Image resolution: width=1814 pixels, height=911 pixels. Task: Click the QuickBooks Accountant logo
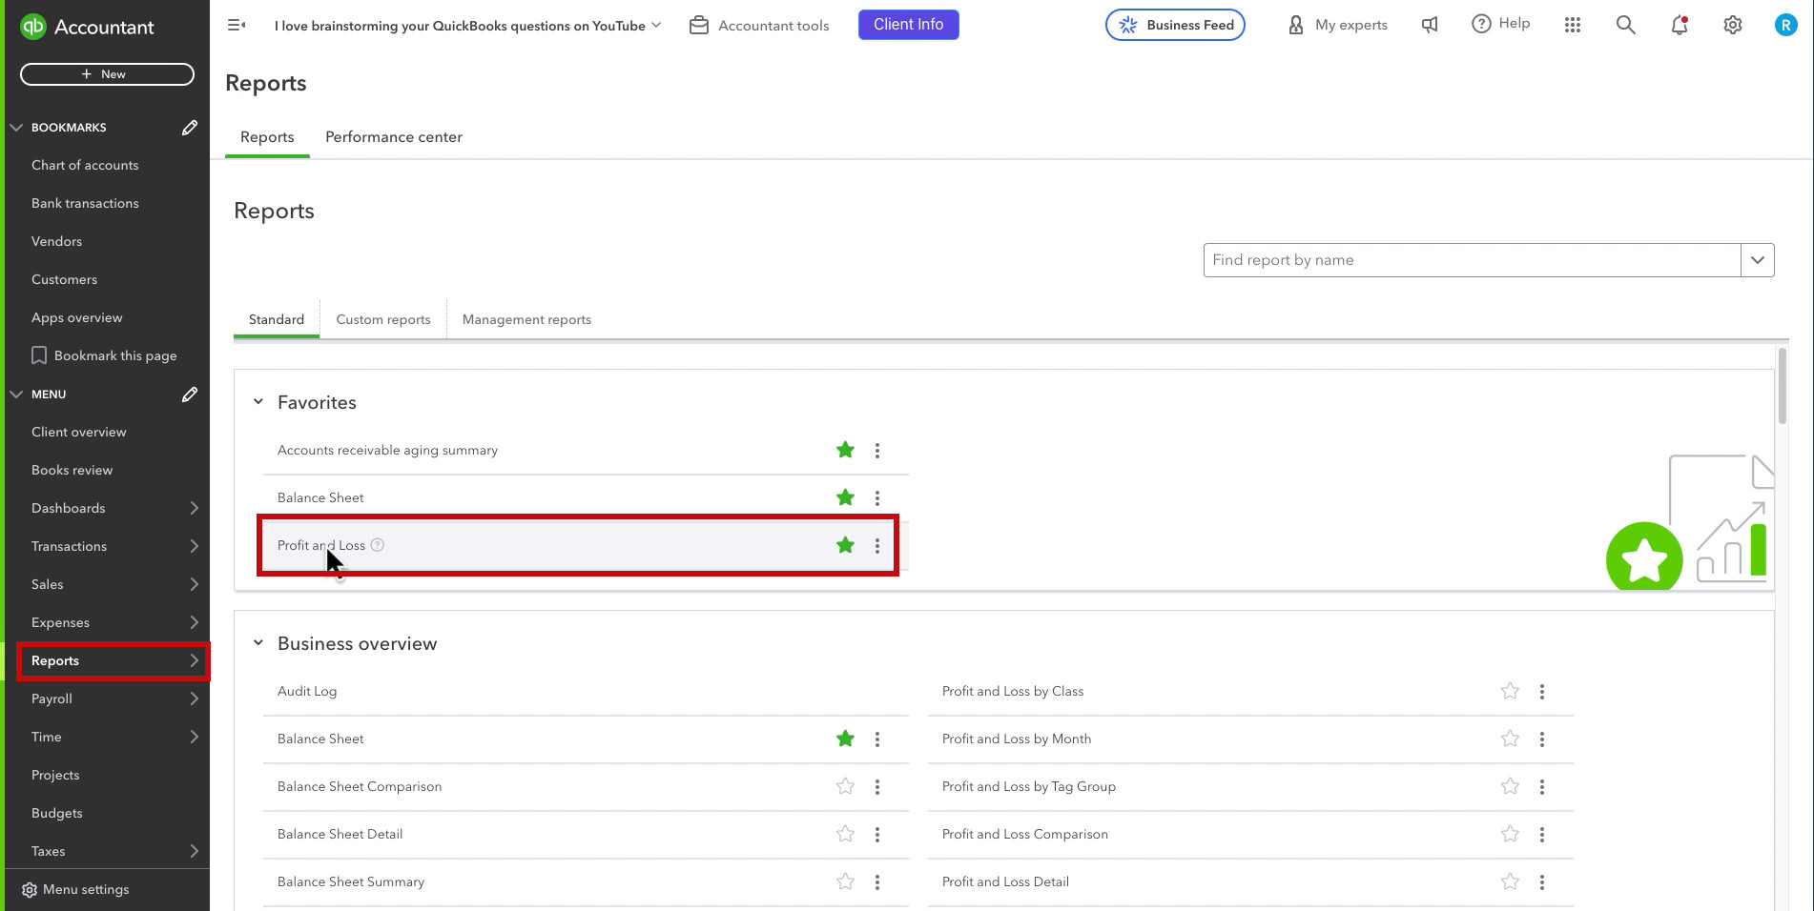(87, 27)
